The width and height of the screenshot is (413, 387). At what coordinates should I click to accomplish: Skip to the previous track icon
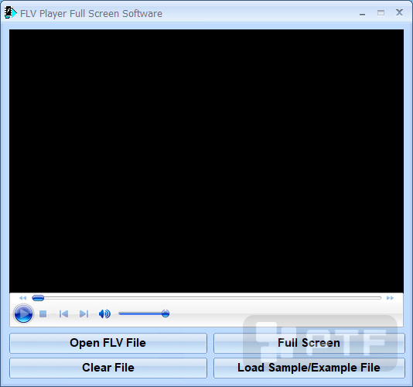[x=63, y=313]
